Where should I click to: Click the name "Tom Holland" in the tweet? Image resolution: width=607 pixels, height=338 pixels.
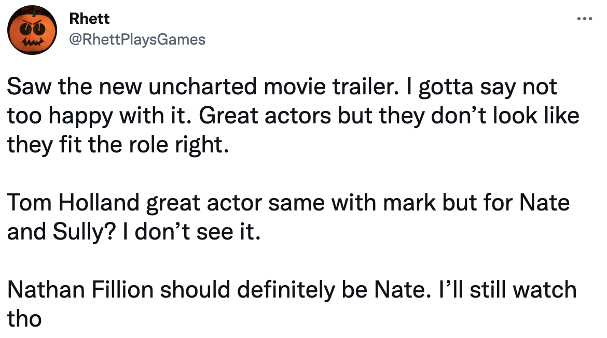(74, 203)
